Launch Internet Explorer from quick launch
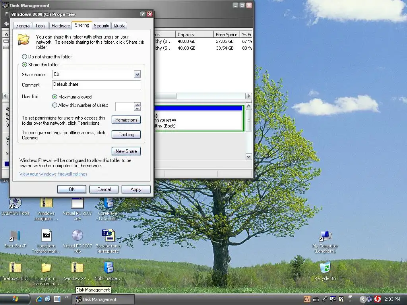 pos(39,299)
